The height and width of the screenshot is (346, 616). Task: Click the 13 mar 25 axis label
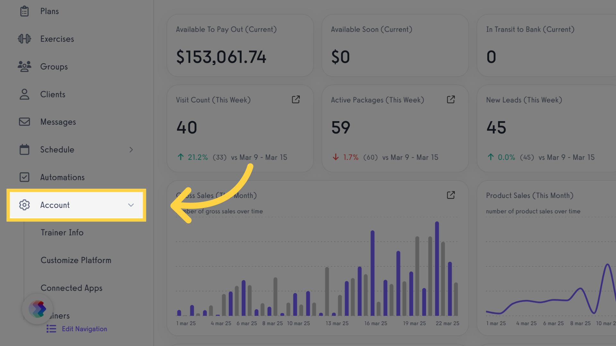[x=337, y=323]
